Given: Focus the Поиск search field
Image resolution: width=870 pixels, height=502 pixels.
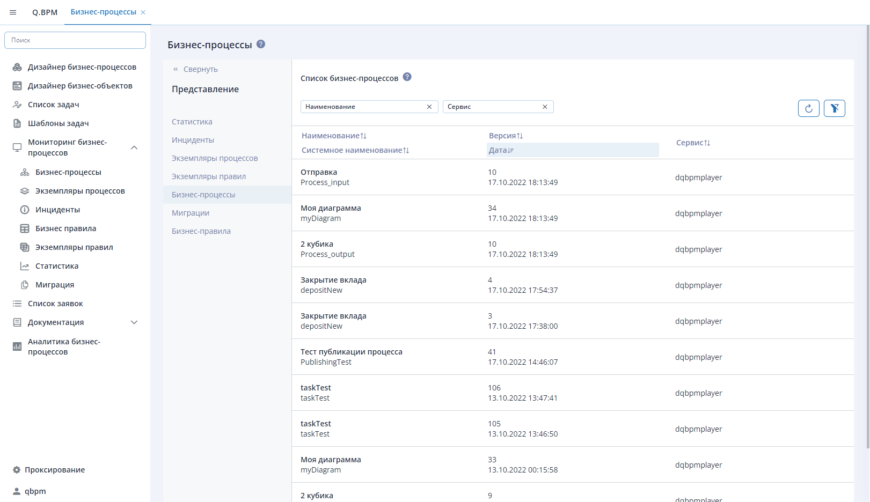Looking at the screenshot, I should pyautogui.click(x=75, y=40).
